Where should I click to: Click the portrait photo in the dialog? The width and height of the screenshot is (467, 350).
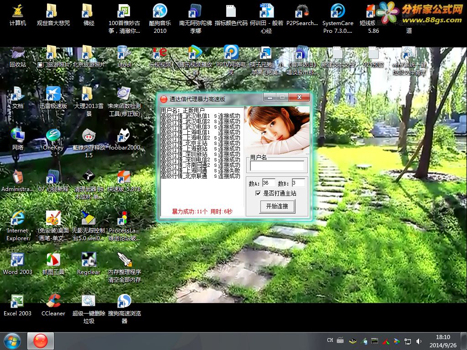[277, 130]
